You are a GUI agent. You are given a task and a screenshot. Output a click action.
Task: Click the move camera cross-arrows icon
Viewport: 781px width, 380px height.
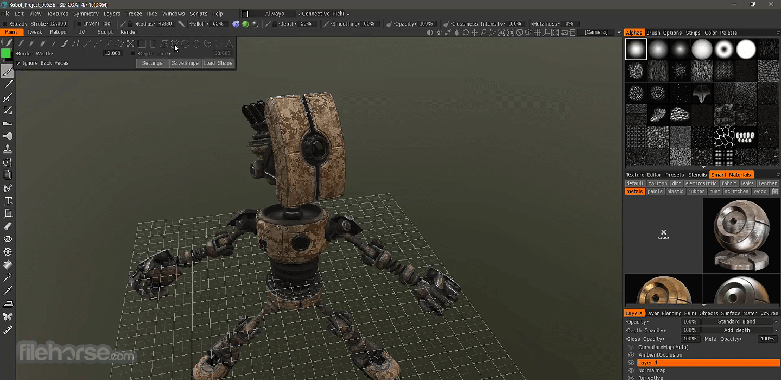[474, 33]
